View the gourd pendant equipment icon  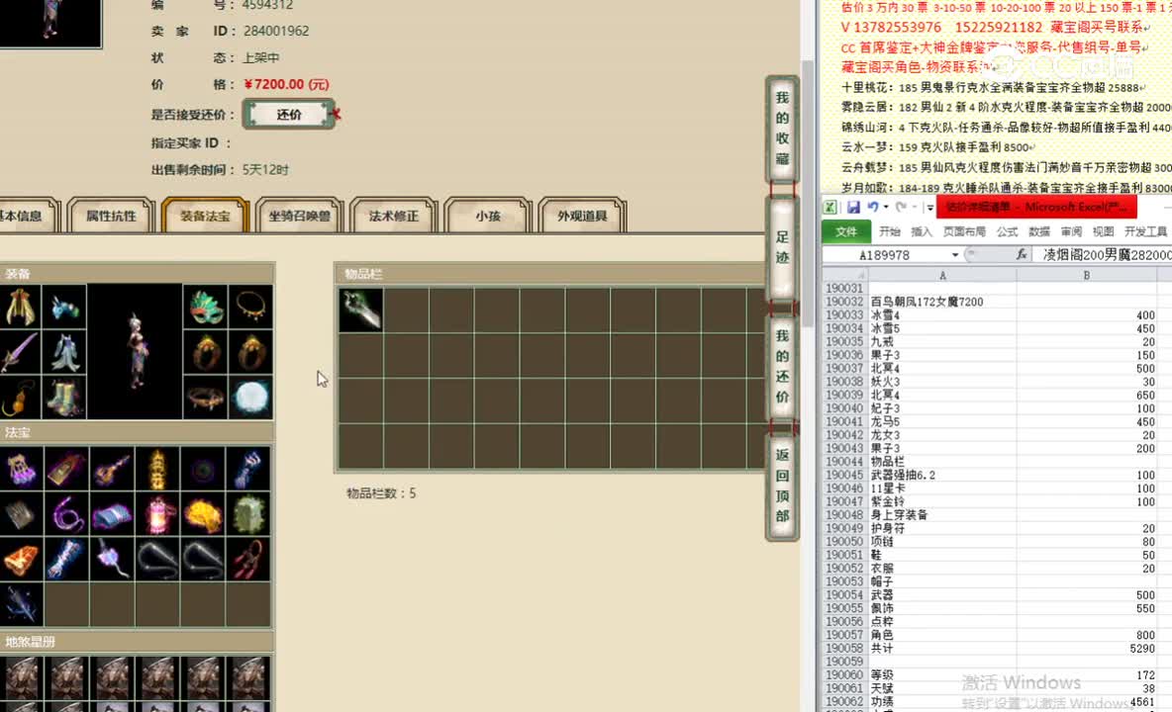point(20,397)
